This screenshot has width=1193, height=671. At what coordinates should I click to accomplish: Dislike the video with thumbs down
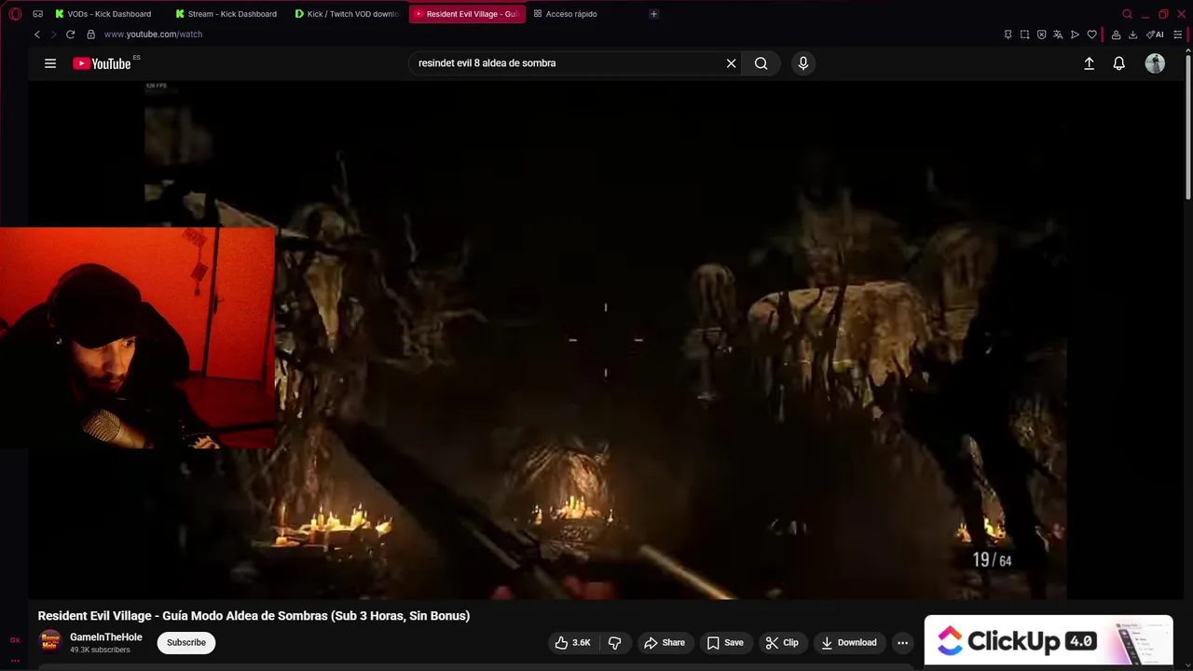click(x=614, y=642)
